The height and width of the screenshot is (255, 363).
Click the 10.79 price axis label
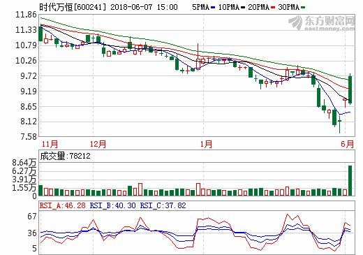26,45
